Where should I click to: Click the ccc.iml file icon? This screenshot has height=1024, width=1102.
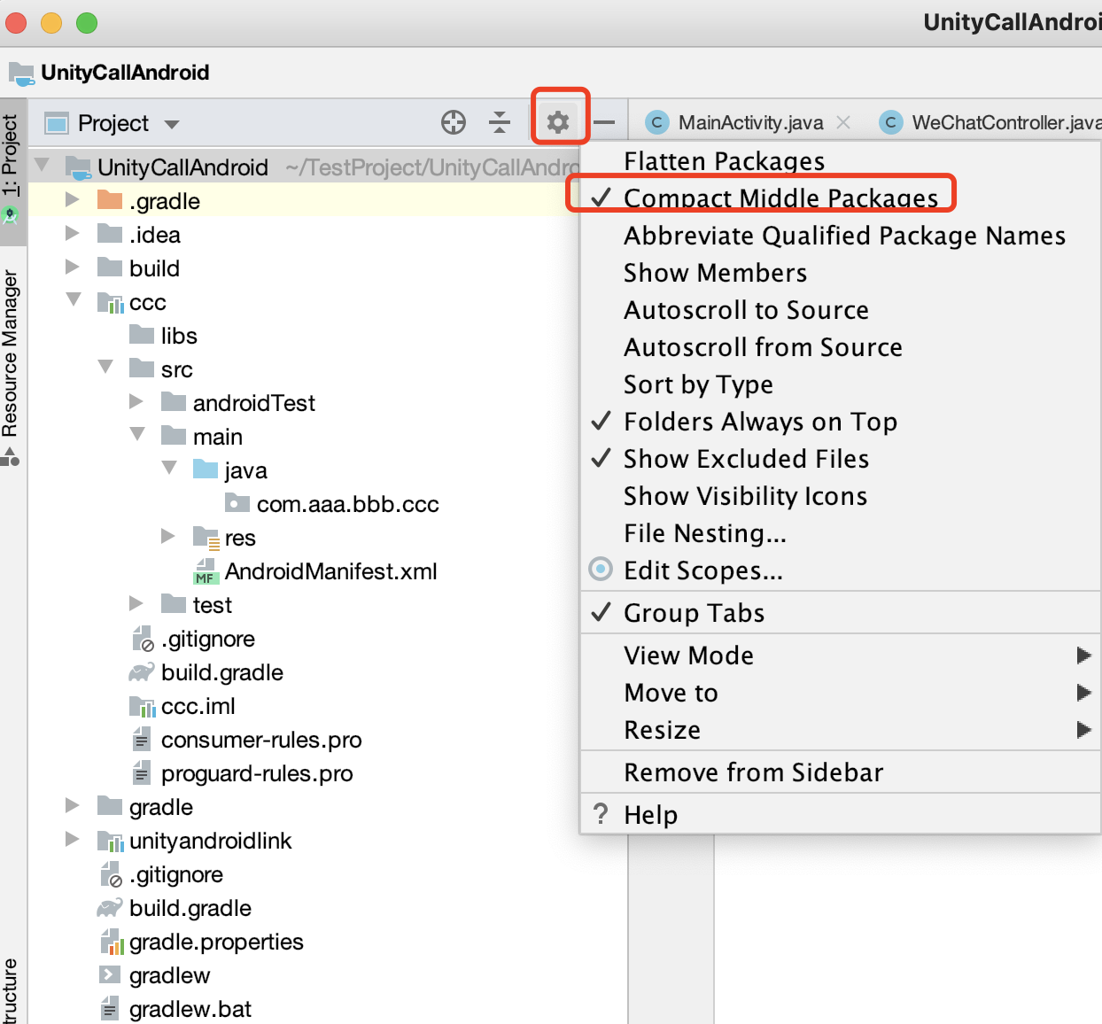tap(142, 706)
